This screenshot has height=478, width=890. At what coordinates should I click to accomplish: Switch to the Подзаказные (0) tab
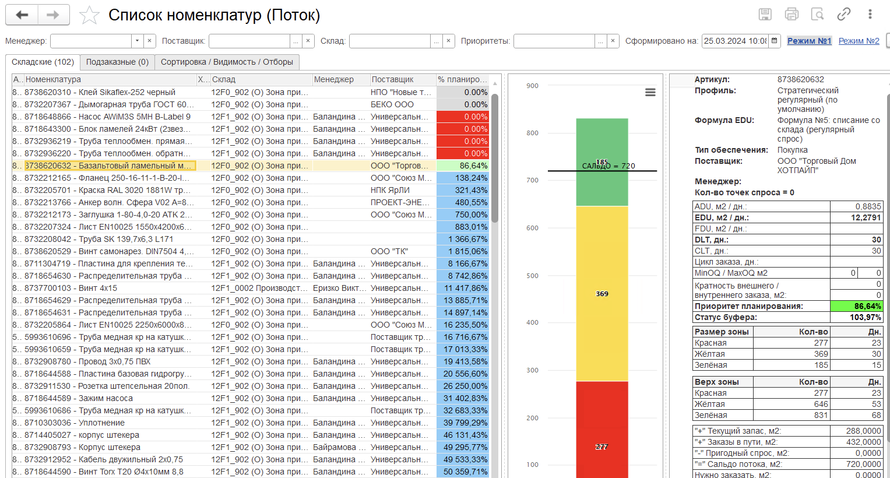click(x=117, y=62)
